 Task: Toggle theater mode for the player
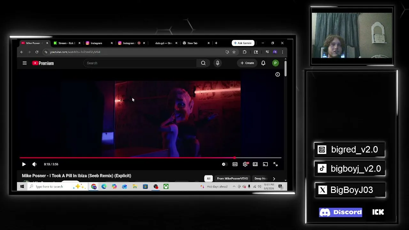coord(255,164)
